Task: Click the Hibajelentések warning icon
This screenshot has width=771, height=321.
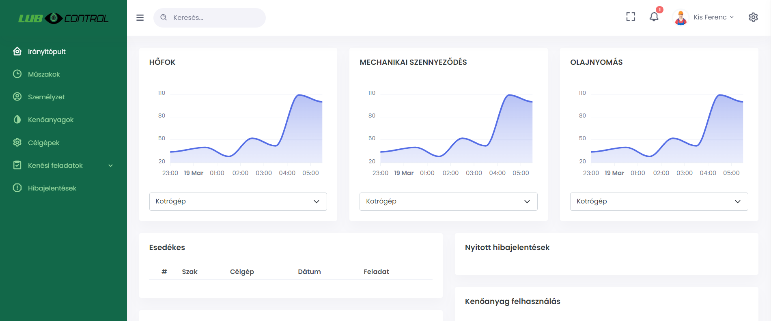Action: [17, 188]
